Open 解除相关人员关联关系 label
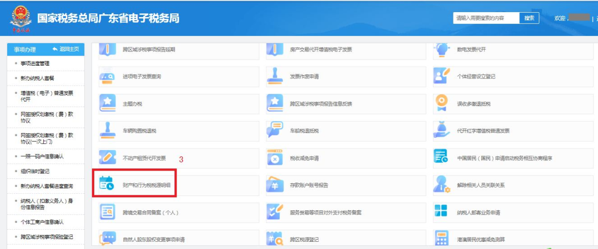The image size is (598, 249). tap(481, 186)
